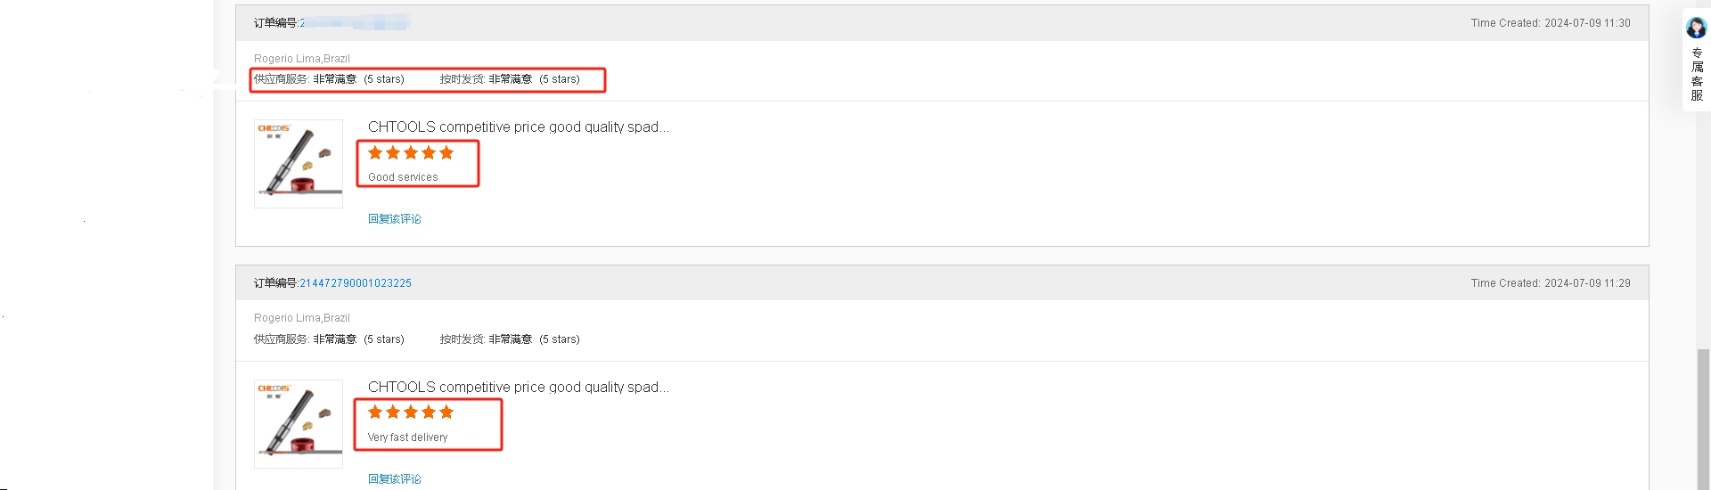The width and height of the screenshot is (1711, 490).
Task: Click first star above "Very fast delivery"
Action: 375,412
